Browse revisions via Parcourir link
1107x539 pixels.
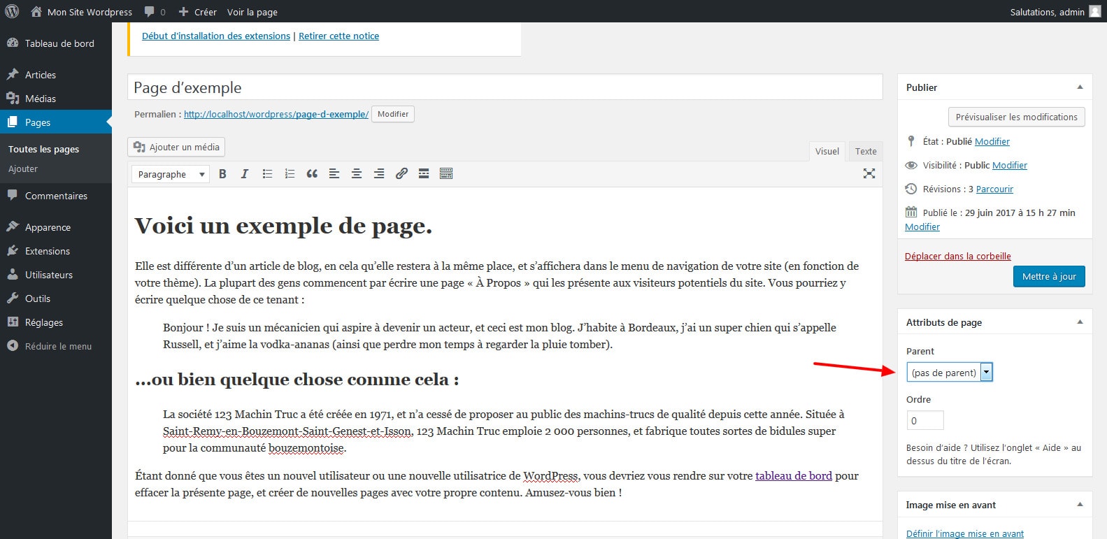[x=994, y=189]
